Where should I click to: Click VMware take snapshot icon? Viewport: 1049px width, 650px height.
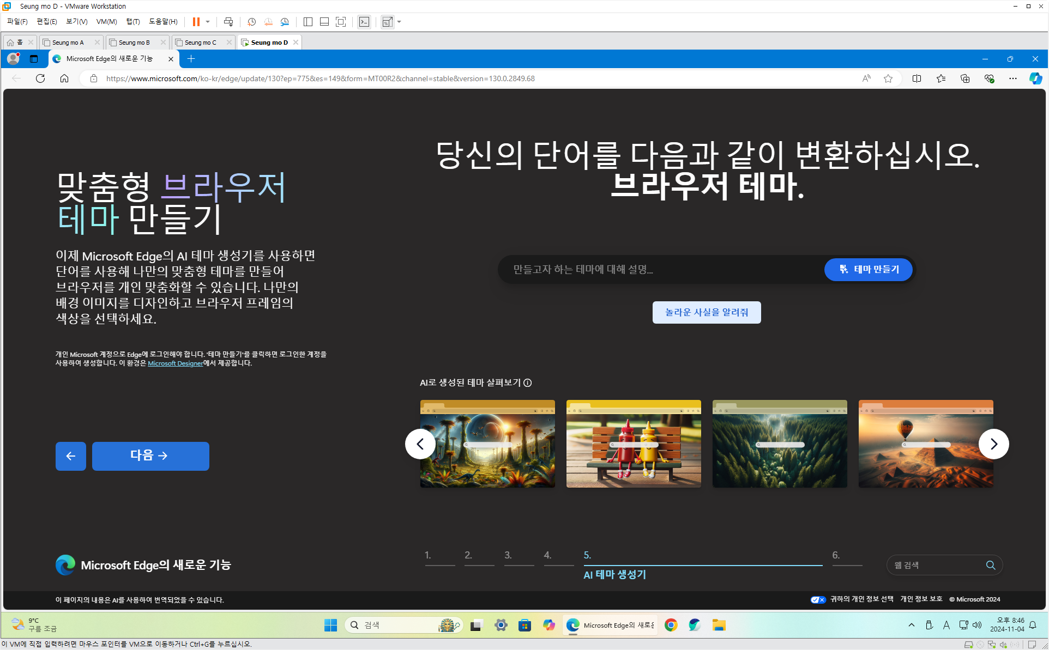pos(251,22)
